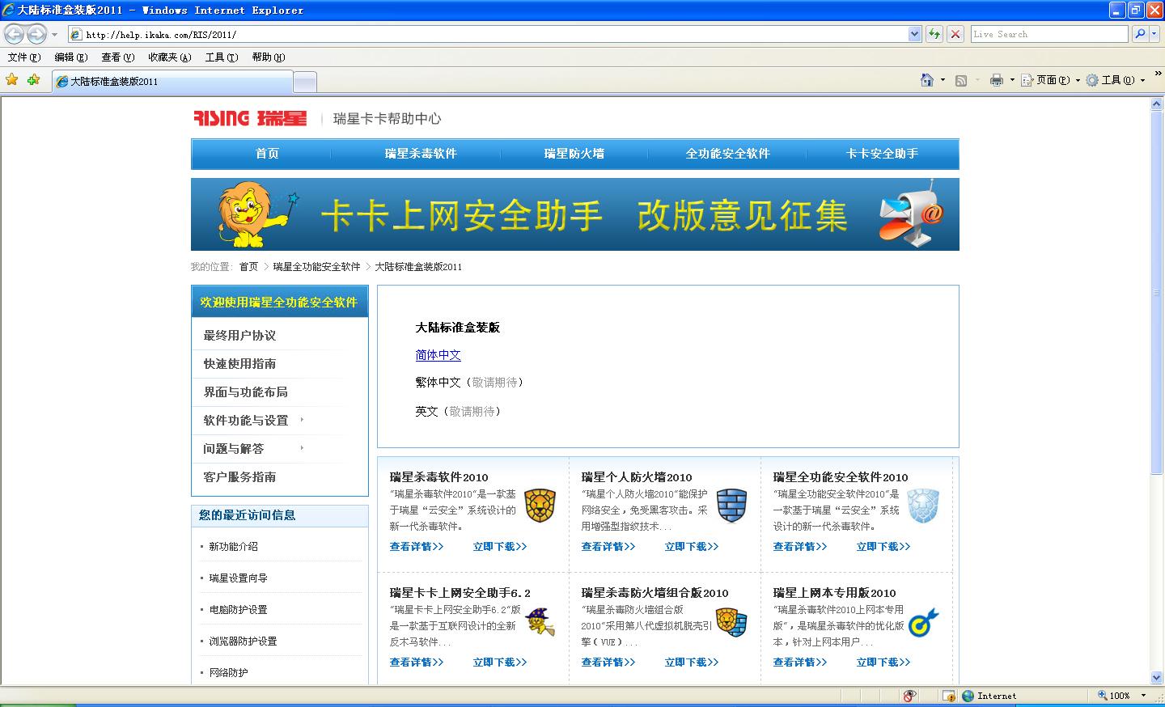This screenshot has height=707, width=1165.
Task: Open the 查看(V) menu
Action: (117, 57)
